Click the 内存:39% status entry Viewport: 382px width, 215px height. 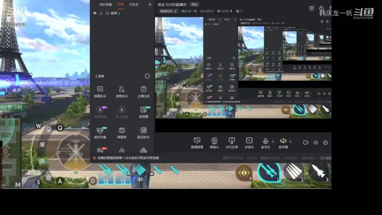click(x=308, y=158)
